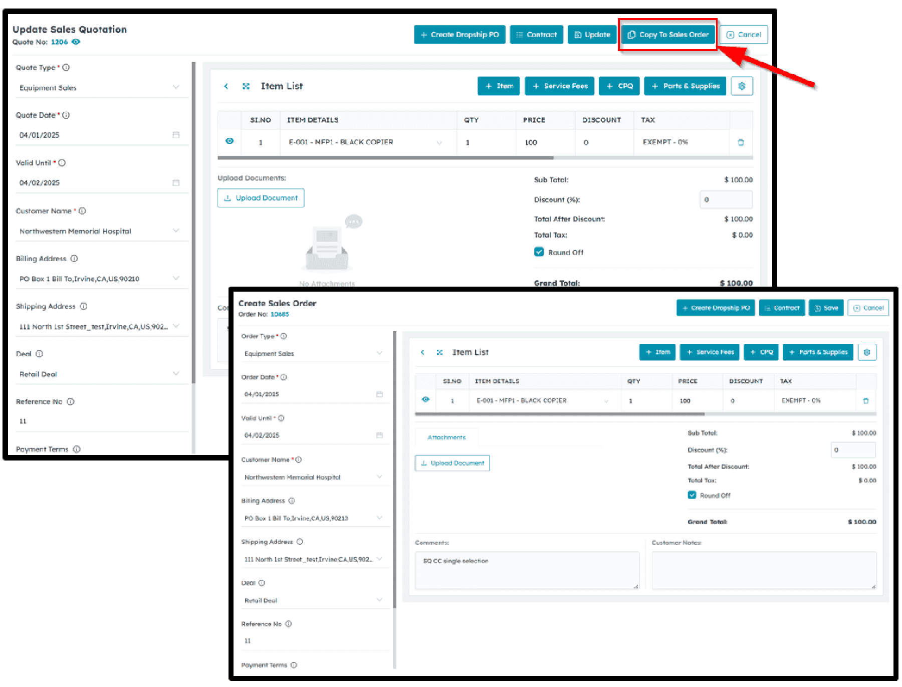
Task: Click the info icon next to Billing Address in quotation
Action: [x=74, y=259]
